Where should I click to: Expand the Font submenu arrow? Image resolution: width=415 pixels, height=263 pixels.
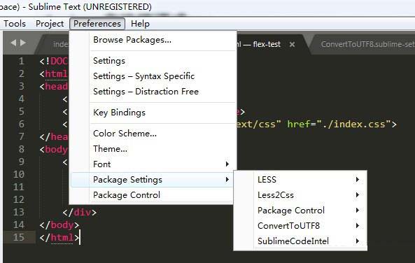point(227,164)
